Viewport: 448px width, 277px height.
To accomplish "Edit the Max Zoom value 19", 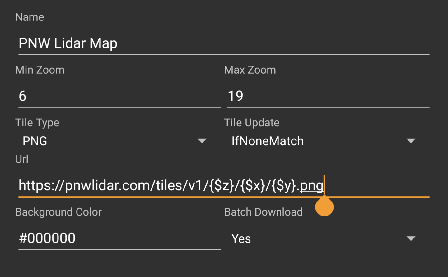I will (328, 96).
